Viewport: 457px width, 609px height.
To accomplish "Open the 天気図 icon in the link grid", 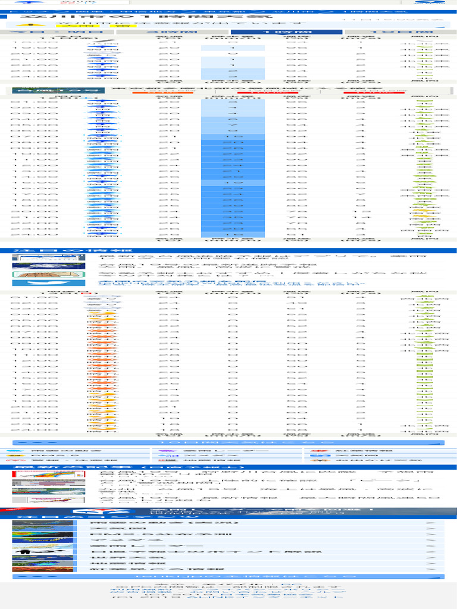I will point(320,456).
